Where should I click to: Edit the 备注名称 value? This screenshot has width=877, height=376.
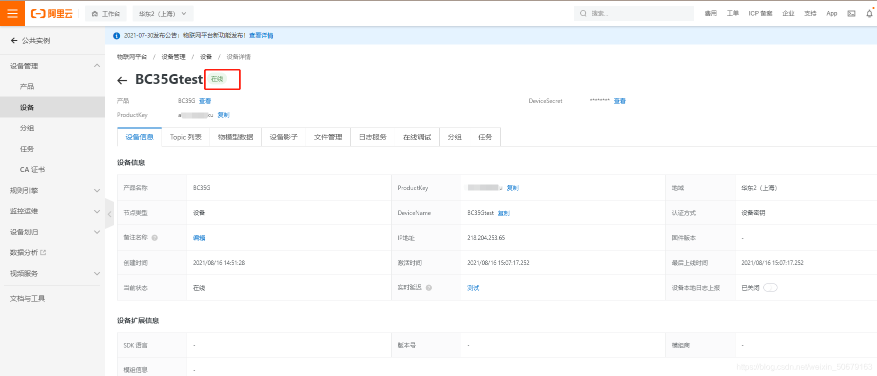tap(199, 238)
